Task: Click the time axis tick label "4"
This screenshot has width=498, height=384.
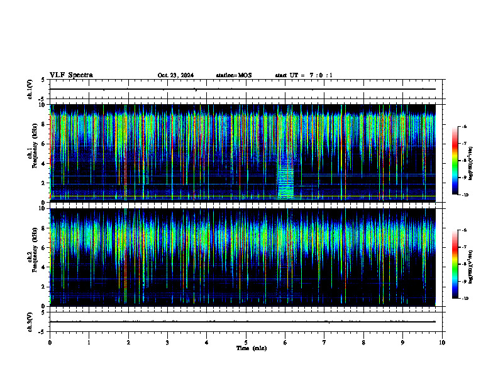Action: pos(207,343)
